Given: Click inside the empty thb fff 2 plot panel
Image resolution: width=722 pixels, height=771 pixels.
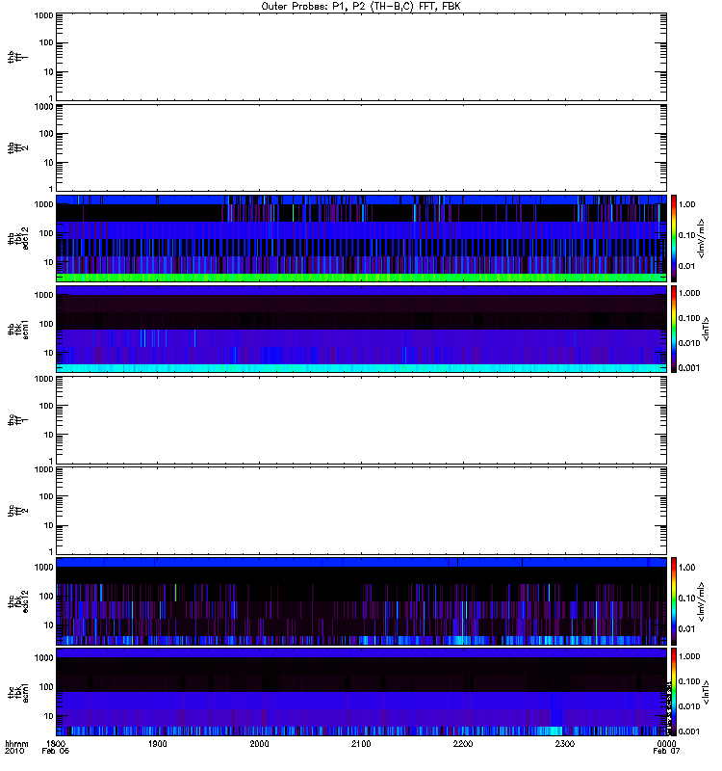Looking at the screenshot, I should (361, 147).
